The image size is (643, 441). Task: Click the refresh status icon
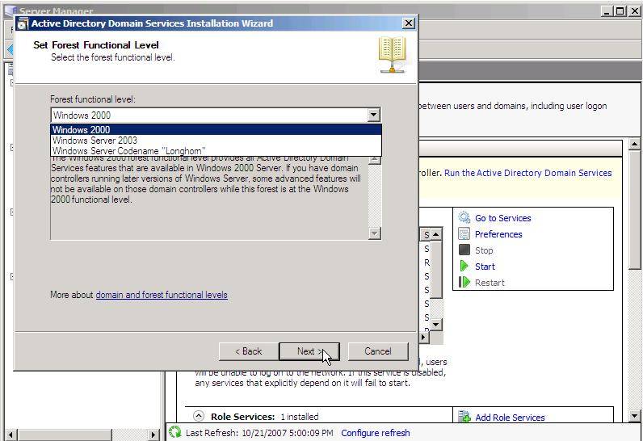point(175,432)
